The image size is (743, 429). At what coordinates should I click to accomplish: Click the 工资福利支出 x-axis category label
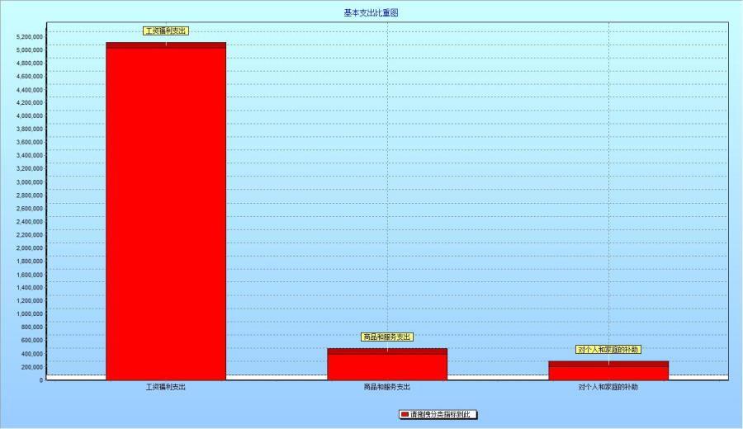pyautogui.click(x=166, y=387)
